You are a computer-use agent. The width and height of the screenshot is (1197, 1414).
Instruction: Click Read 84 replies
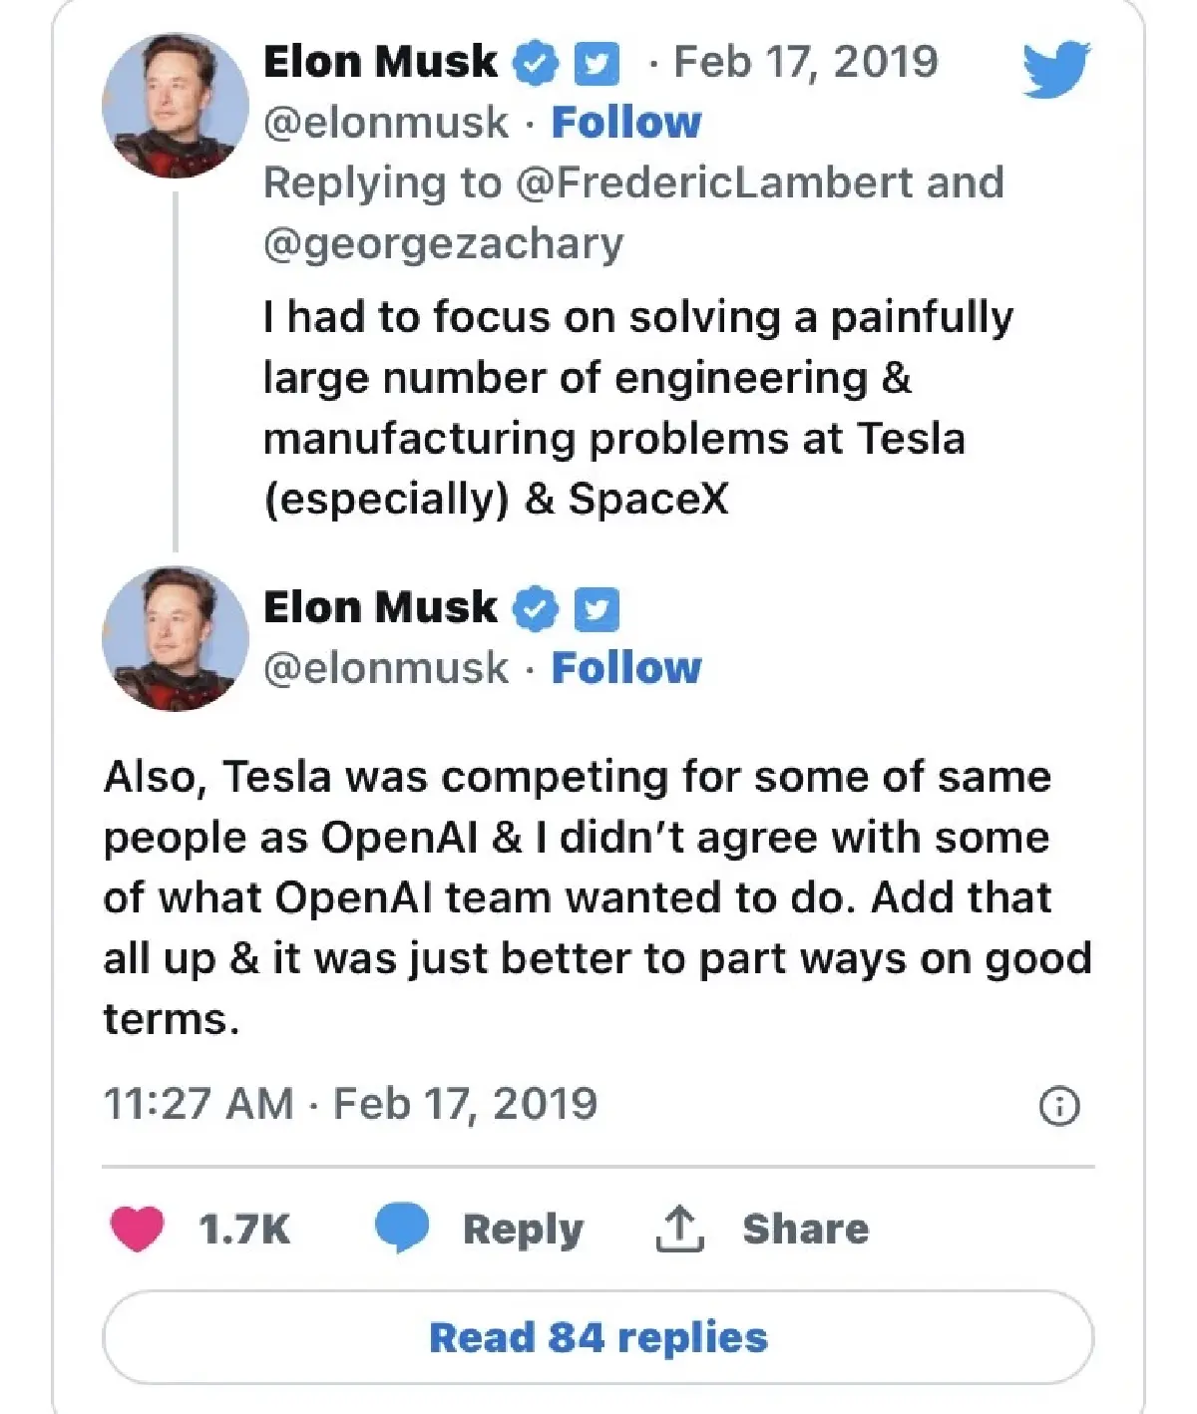click(597, 1336)
